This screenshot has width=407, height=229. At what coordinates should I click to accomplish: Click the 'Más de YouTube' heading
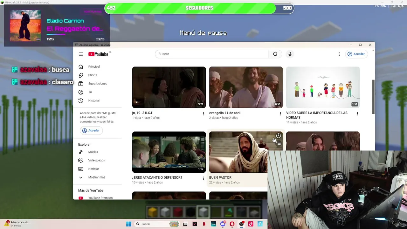click(x=91, y=191)
